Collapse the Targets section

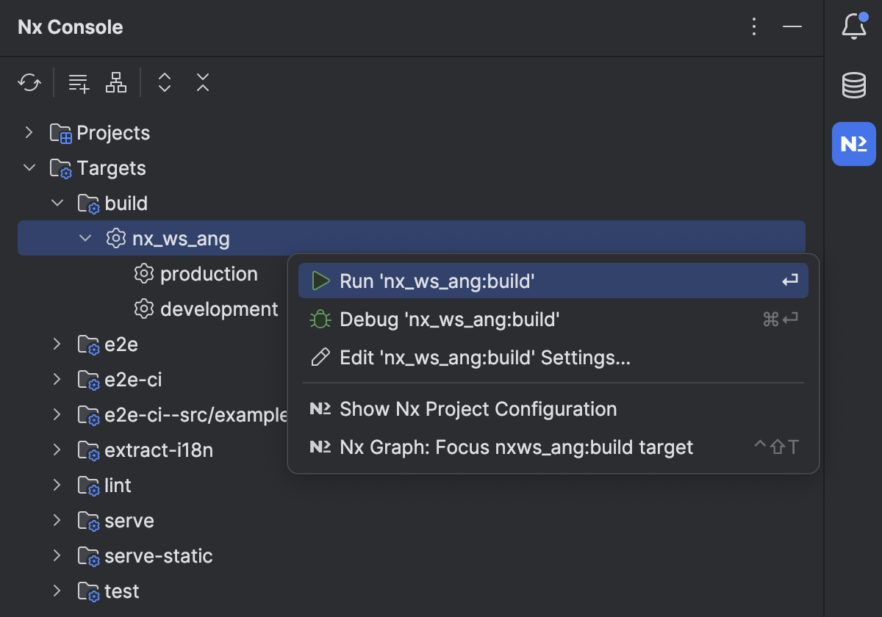(29, 167)
